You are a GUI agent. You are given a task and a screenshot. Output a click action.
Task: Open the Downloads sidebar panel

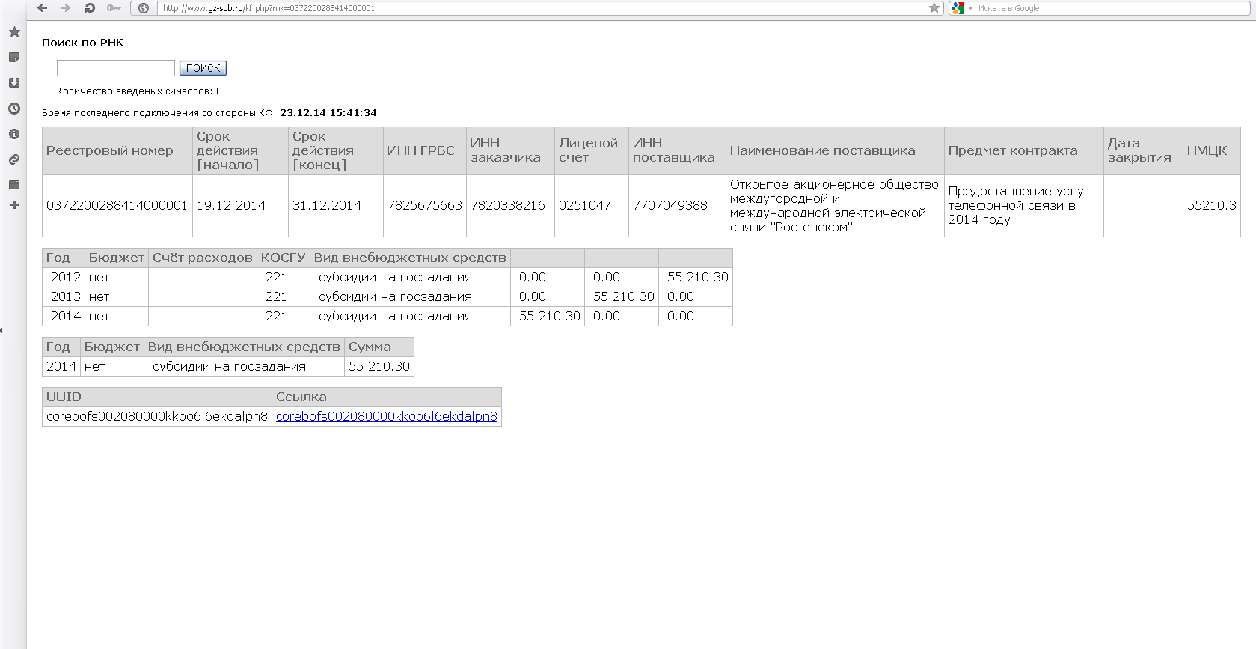(14, 83)
